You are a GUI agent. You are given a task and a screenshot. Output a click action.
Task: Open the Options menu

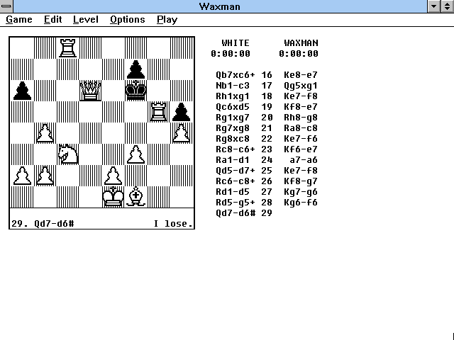click(x=128, y=20)
